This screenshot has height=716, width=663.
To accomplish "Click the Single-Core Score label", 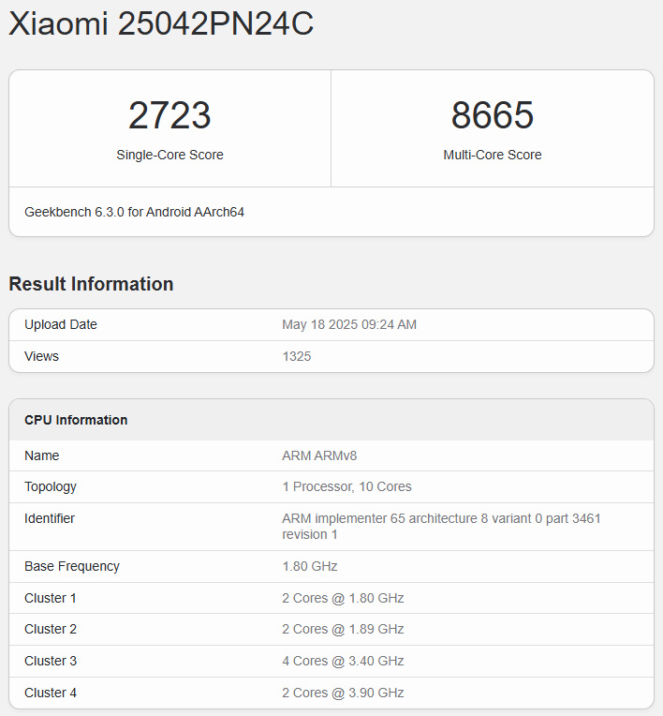I will point(169,155).
